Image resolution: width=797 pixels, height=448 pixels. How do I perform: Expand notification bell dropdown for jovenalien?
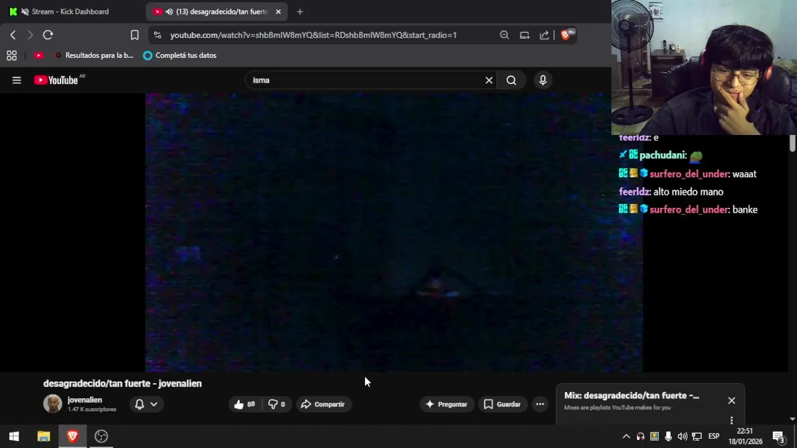pyautogui.click(x=146, y=404)
